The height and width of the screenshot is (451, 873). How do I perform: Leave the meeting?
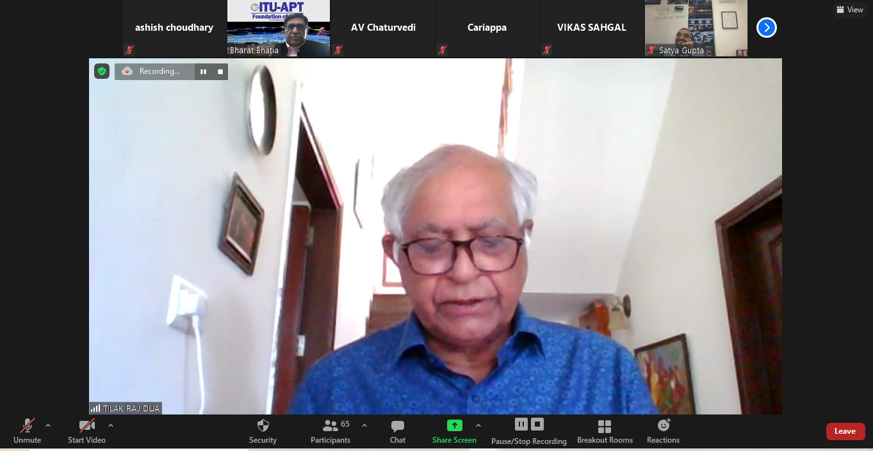845,431
